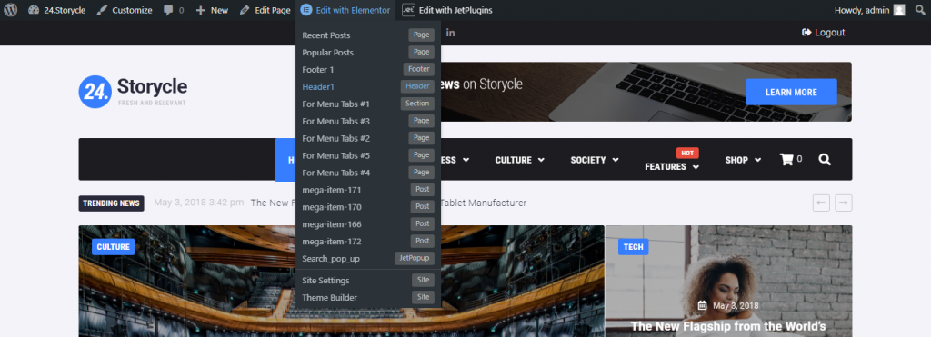The width and height of the screenshot is (931, 337).
Task: Click the Logout link
Action: pos(823,33)
